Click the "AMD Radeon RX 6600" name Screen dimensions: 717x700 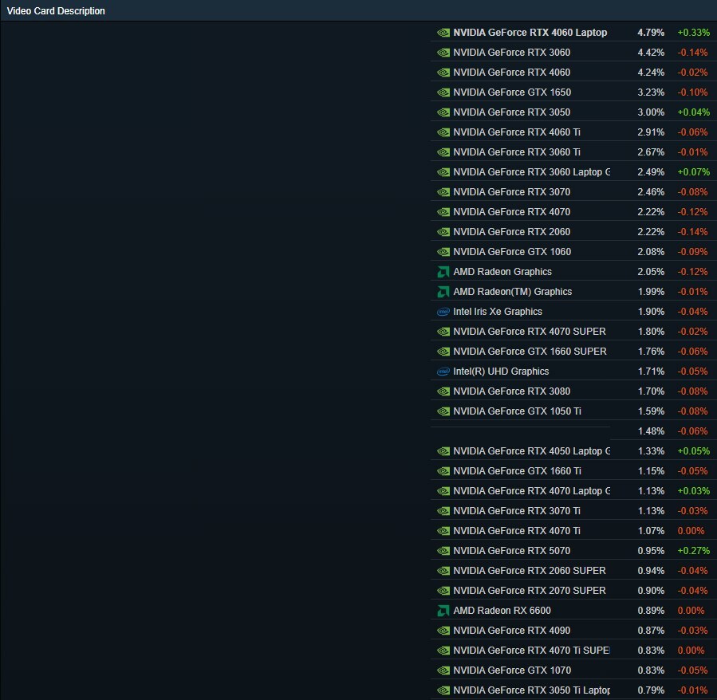pyautogui.click(x=502, y=611)
